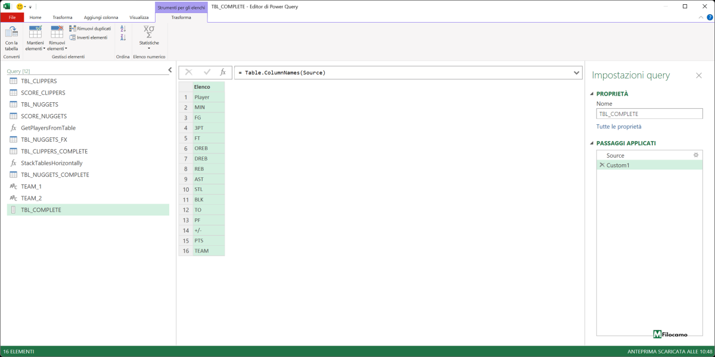Image resolution: width=715 pixels, height=357 pixels.
Task: Select TBL_COMPLETE query
Action: (x=88, y=210)
